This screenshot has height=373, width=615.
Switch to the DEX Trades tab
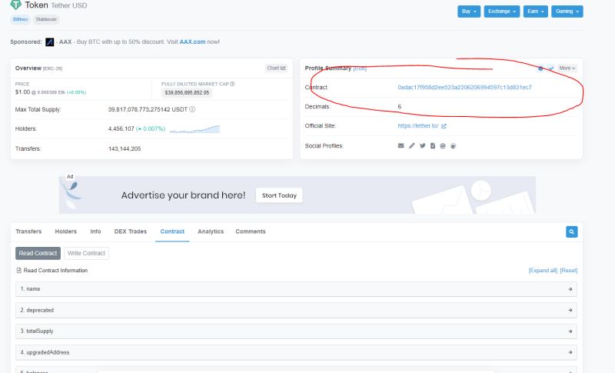131,231
